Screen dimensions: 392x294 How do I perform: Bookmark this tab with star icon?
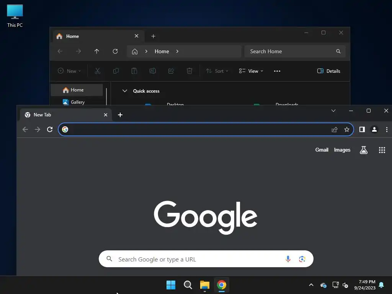coord(347,129)
